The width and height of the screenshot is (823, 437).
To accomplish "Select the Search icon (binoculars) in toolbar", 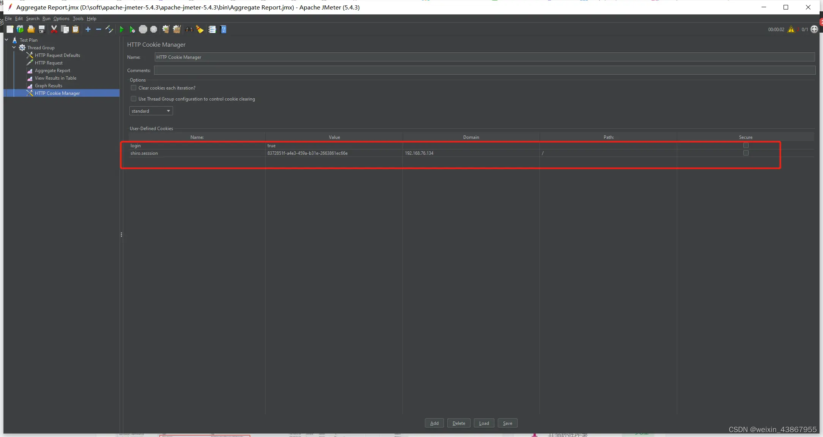I will (x=189, y=29).
